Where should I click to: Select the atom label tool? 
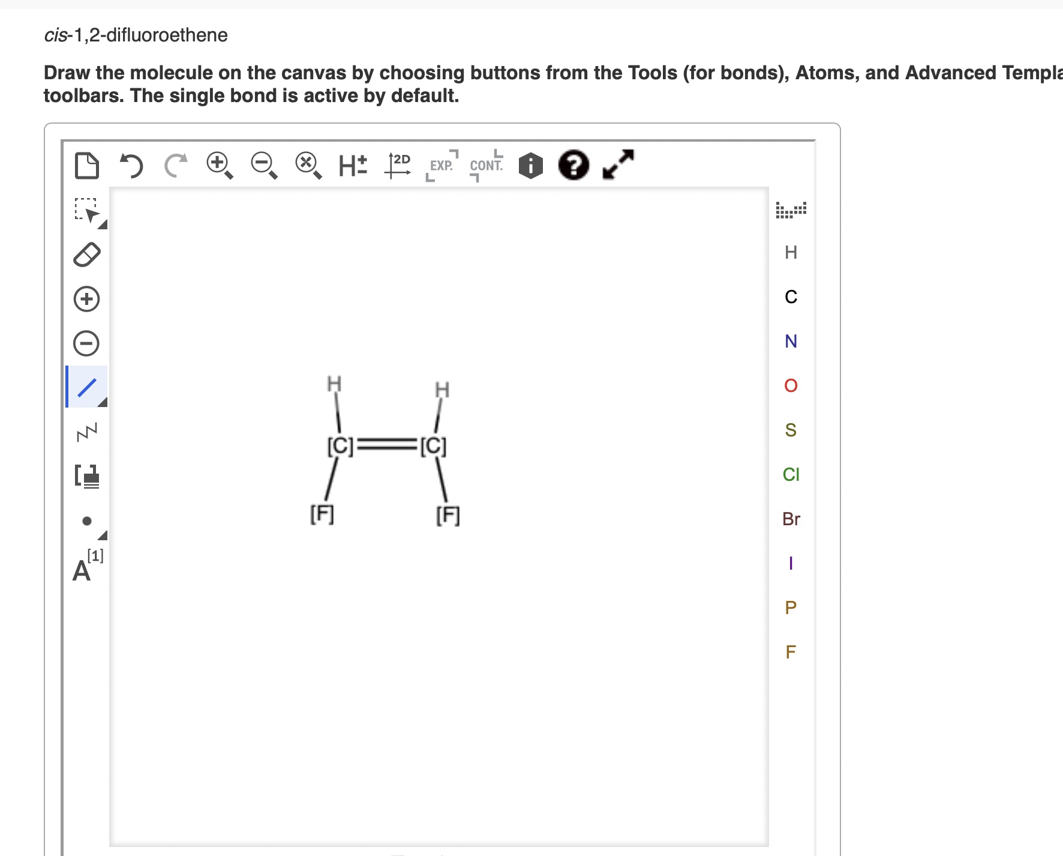point(84,567)
